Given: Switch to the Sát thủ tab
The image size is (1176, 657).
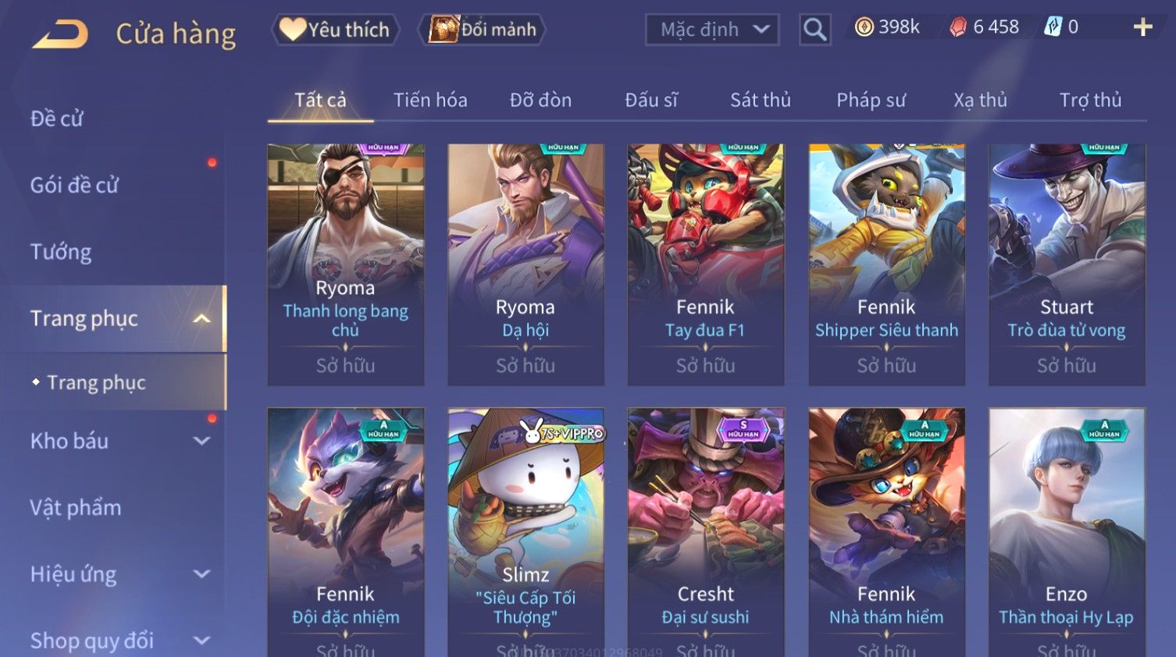Looking at the screenshot, I should (x=761, y=100).
